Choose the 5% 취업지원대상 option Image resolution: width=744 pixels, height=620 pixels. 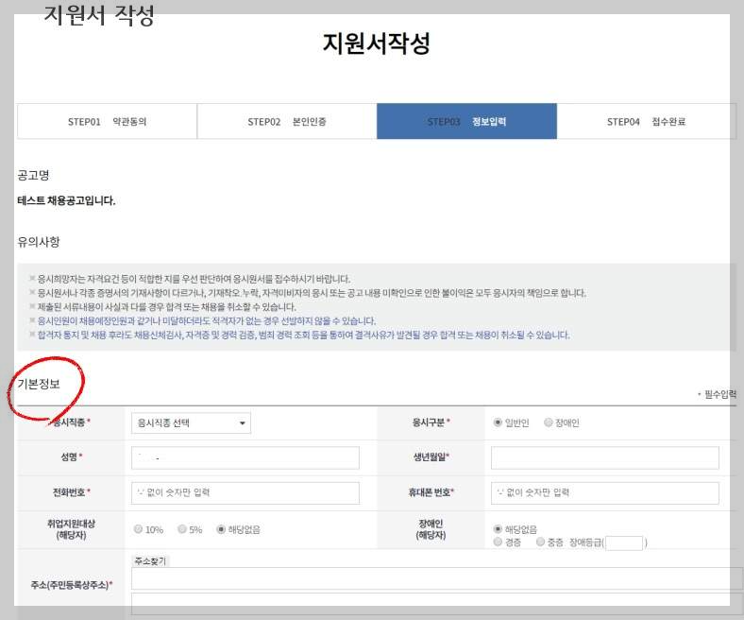(181, 529)
